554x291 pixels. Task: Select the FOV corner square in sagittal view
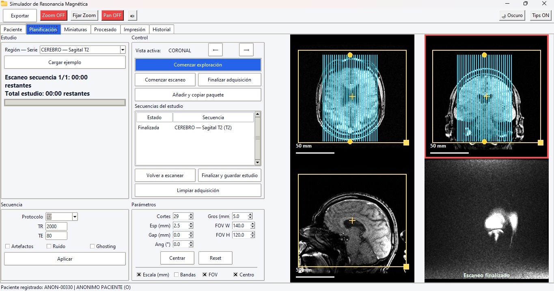pyautogui.click(x=406, y=267)
